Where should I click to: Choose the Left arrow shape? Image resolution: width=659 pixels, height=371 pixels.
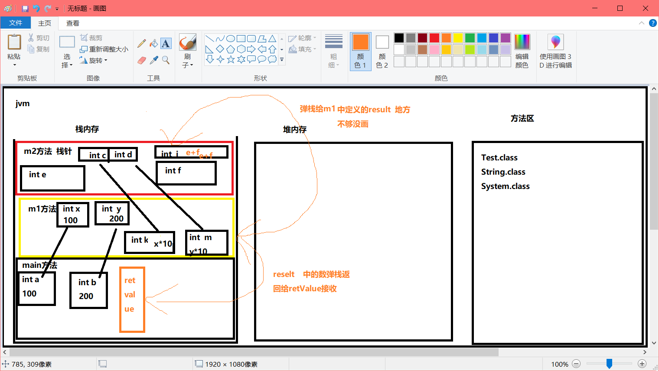(262, 49)
